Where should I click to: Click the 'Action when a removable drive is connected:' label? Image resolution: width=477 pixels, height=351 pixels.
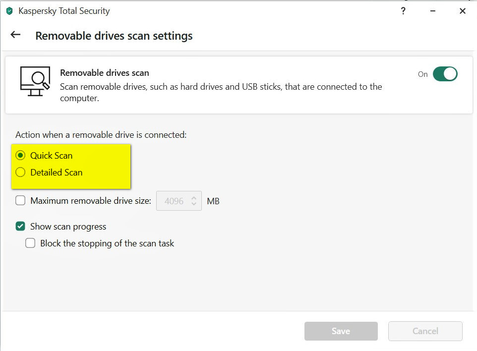[101, 135]
